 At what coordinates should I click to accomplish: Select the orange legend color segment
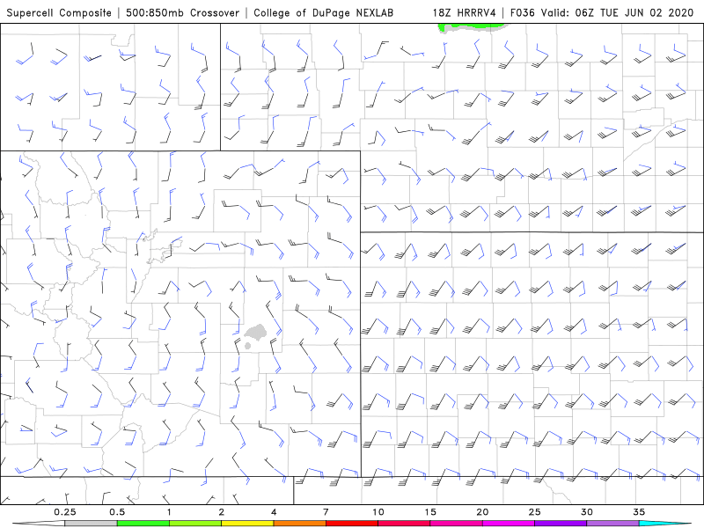299,524
